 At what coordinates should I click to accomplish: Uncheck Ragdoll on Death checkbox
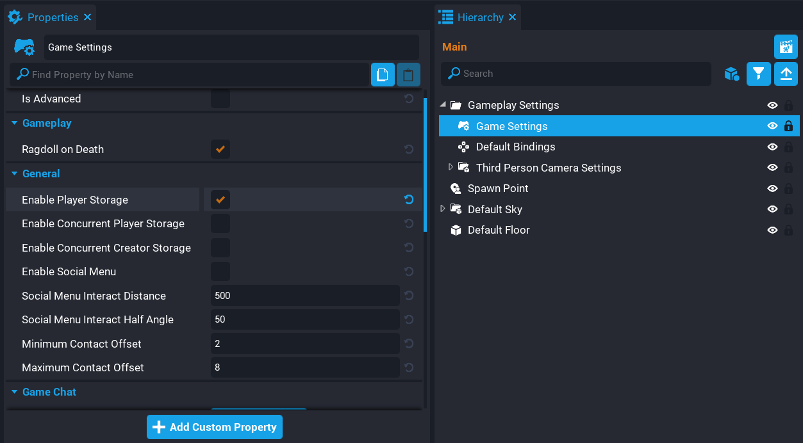click(220, 149)
